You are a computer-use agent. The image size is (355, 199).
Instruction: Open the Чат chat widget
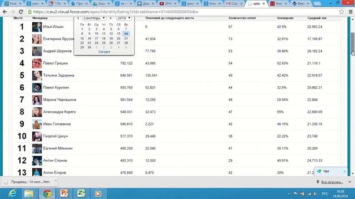click(x=331, y=171)
